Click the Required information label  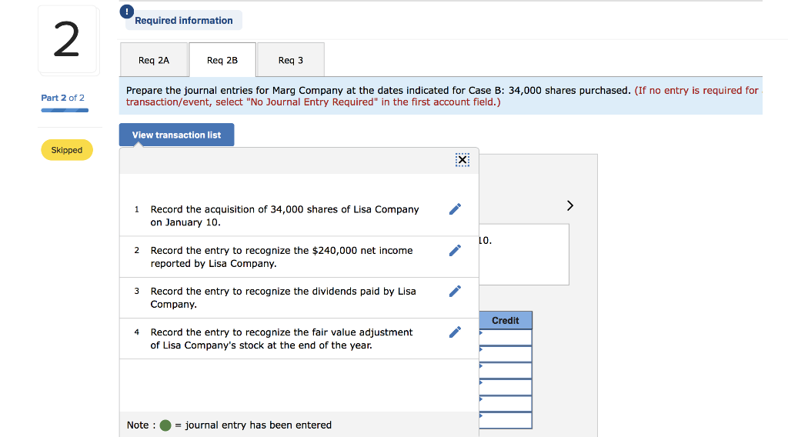pos(183,21)
